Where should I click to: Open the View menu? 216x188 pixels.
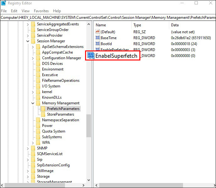coord(25,11)
